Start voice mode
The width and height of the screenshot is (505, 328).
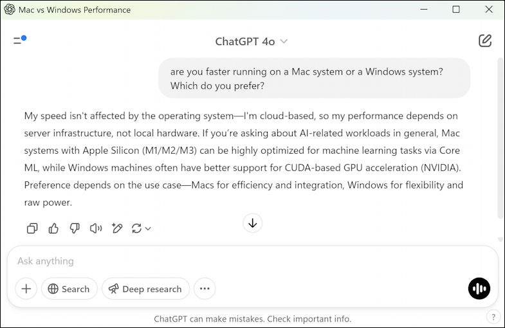479,289
